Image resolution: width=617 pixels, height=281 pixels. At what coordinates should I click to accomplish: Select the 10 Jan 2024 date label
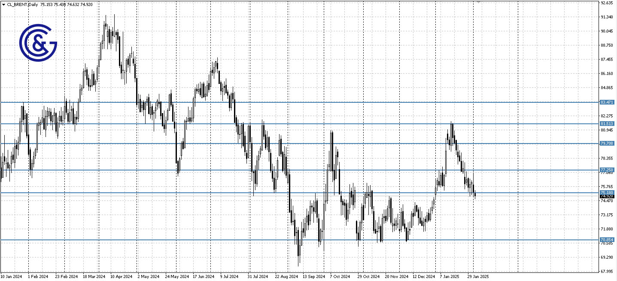click(x=11, y=277)
